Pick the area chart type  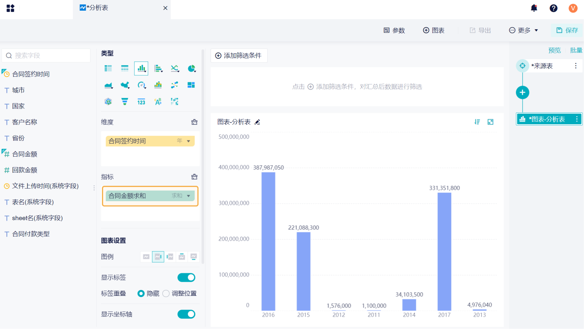pos(108,85)
